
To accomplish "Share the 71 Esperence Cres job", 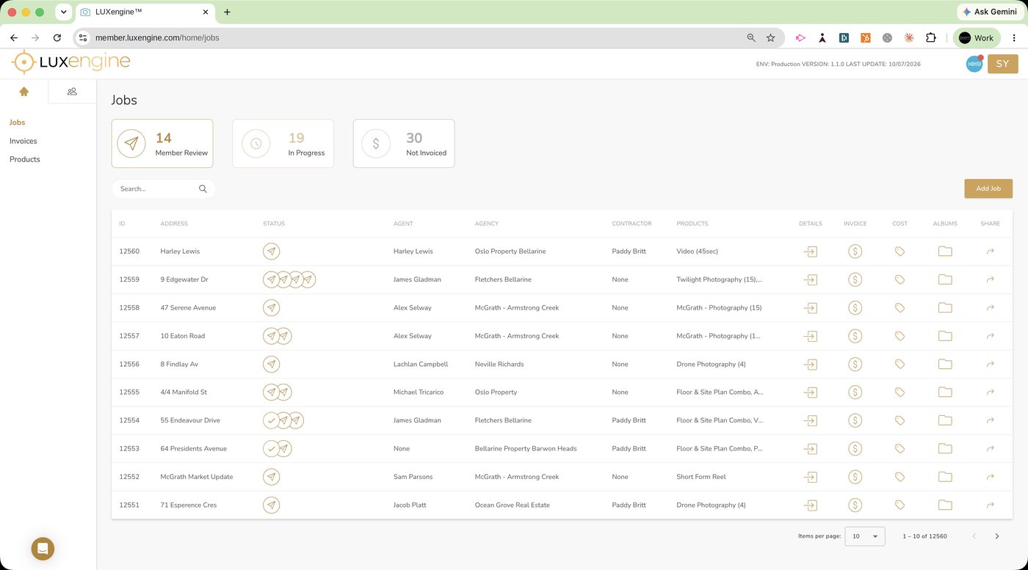I will [x=990, y=505].
